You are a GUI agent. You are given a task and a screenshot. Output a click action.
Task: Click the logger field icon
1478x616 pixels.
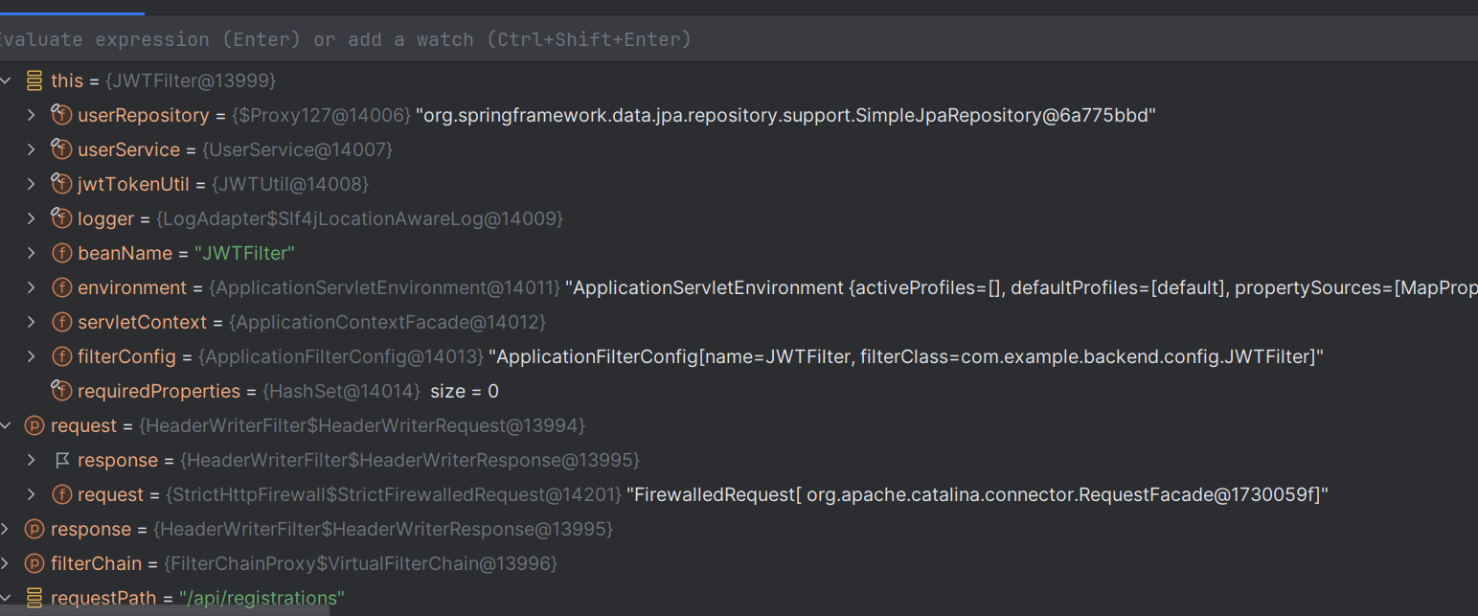pyautogui.click(x=62, y=219)
